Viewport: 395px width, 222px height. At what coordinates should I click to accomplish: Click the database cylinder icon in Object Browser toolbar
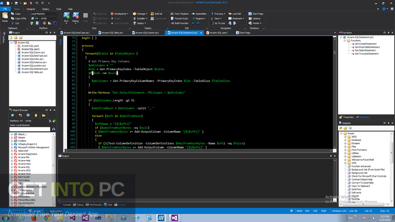click(x=36, y=115)
